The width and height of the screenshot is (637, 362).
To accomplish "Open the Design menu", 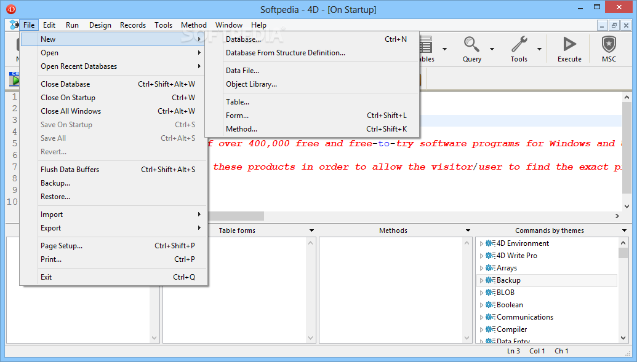I will click(x=100, y=25).
